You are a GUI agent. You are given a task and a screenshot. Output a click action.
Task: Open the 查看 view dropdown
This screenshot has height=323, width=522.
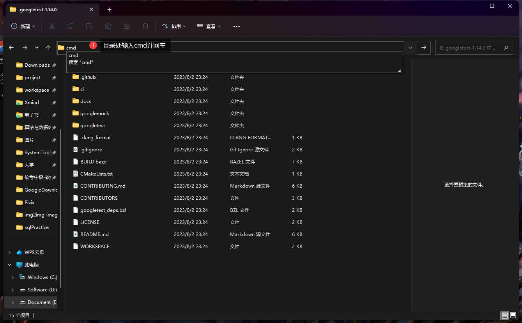tap(209, 26)
